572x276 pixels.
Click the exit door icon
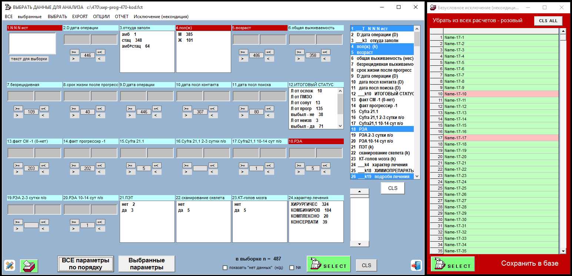click(416, 265)
